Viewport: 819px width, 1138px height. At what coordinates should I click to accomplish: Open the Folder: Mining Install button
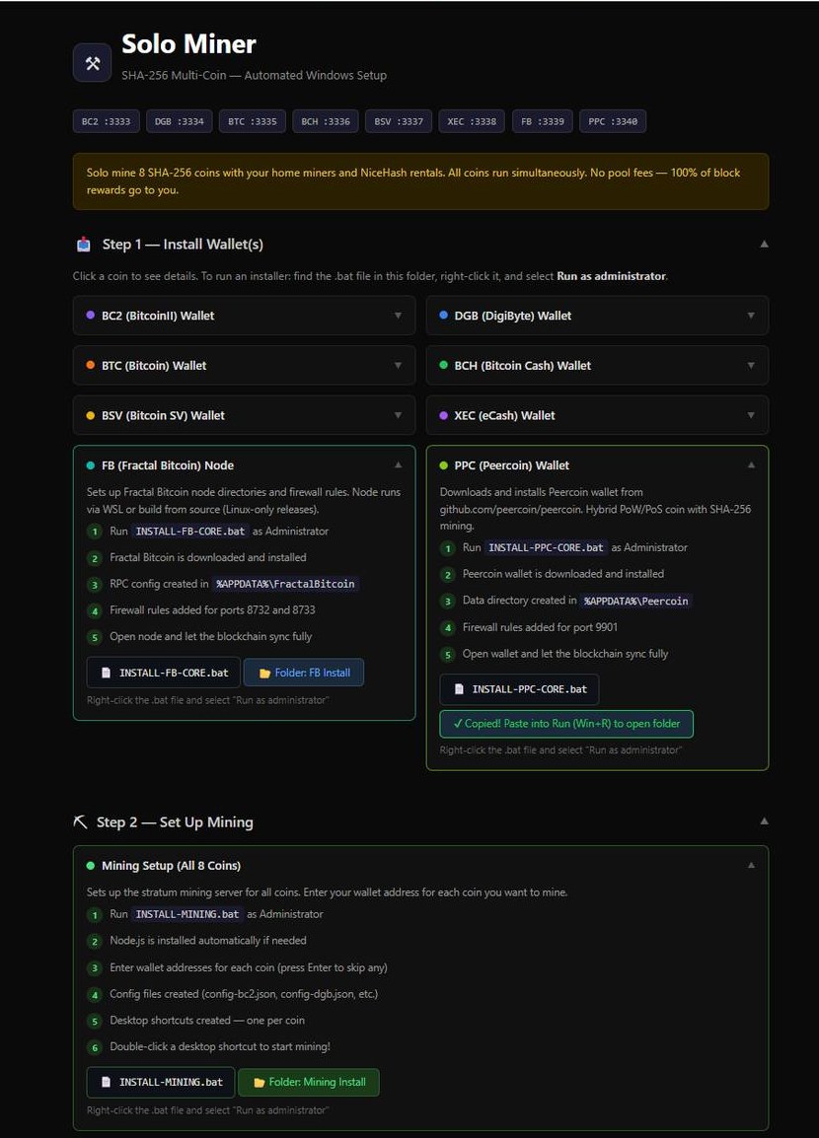tap(309, 1082)
